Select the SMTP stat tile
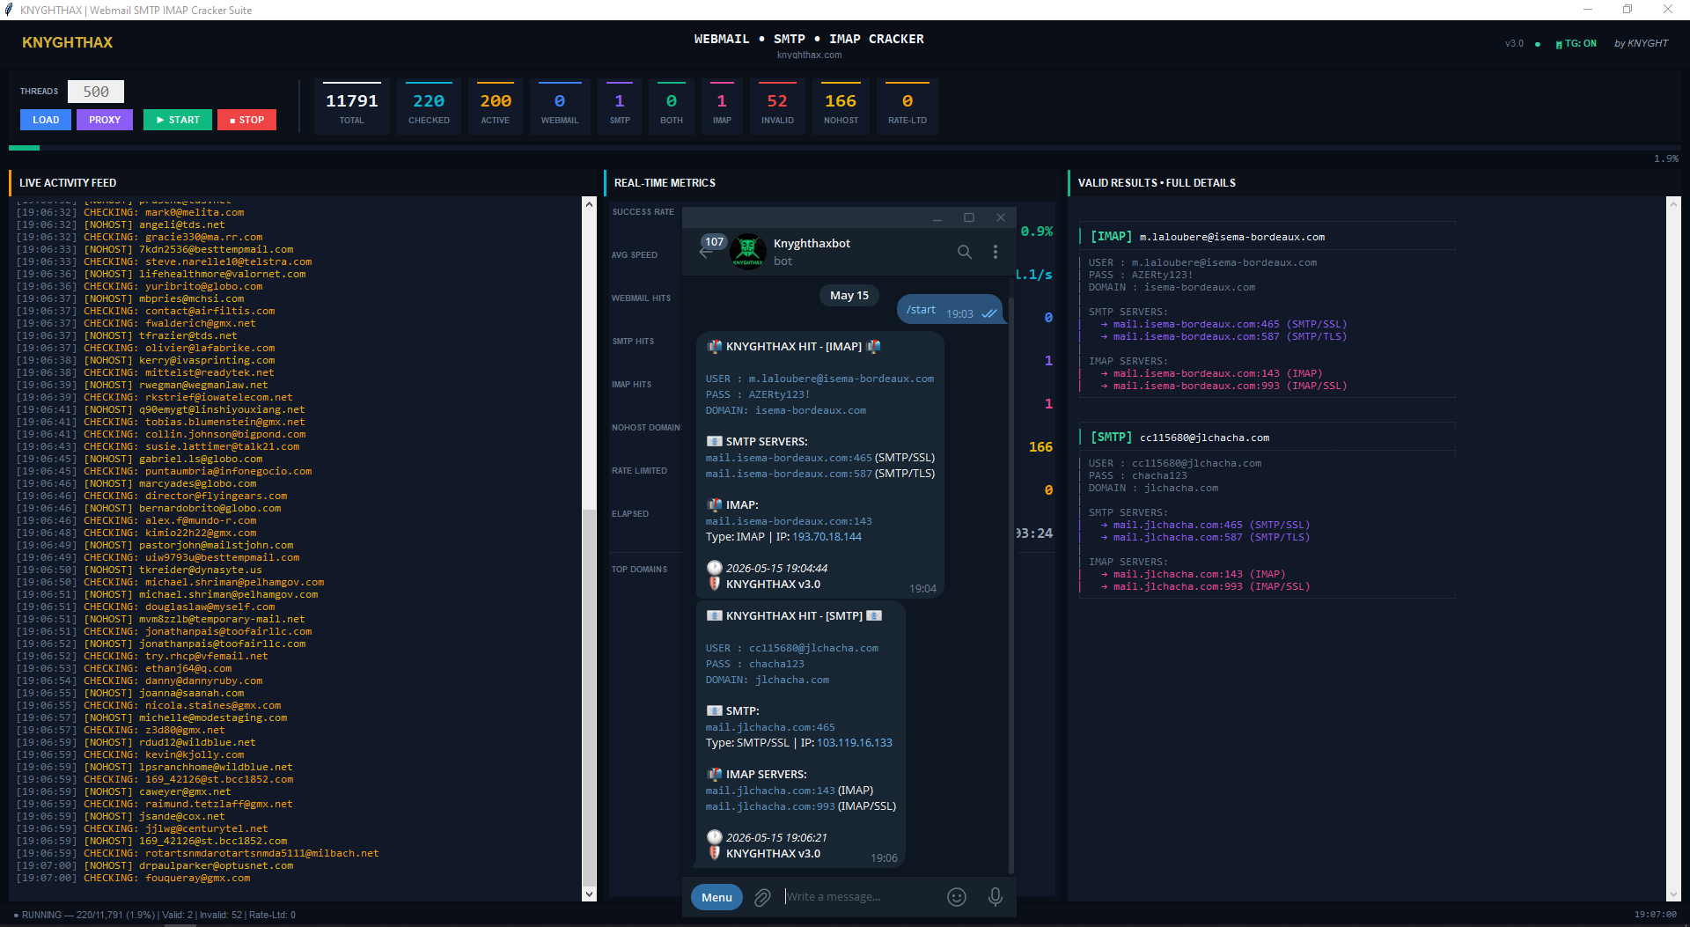The width and height of the screenshot is (1690, 927). tap(620, 107)
